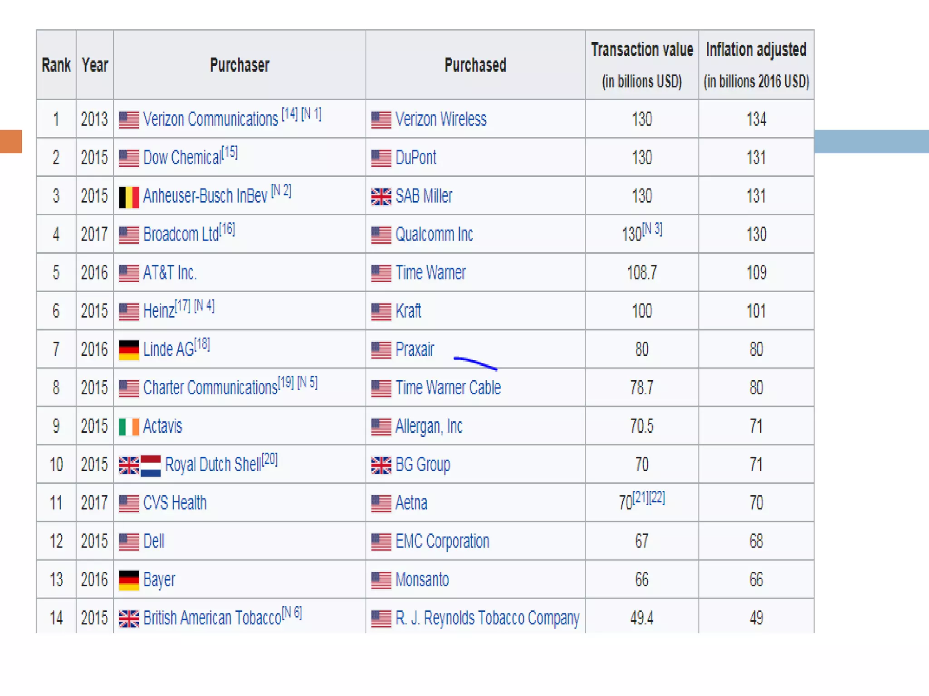
Task: Follow the Qualcomm Inc link
Action: [x=434, y=235]
